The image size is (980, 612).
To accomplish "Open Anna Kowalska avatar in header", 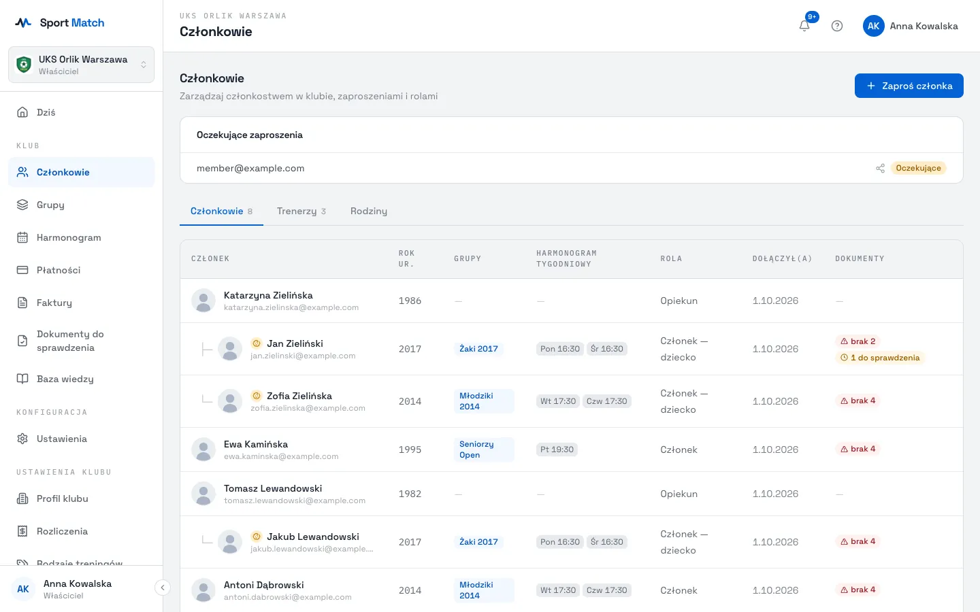I will coord(874,26).
